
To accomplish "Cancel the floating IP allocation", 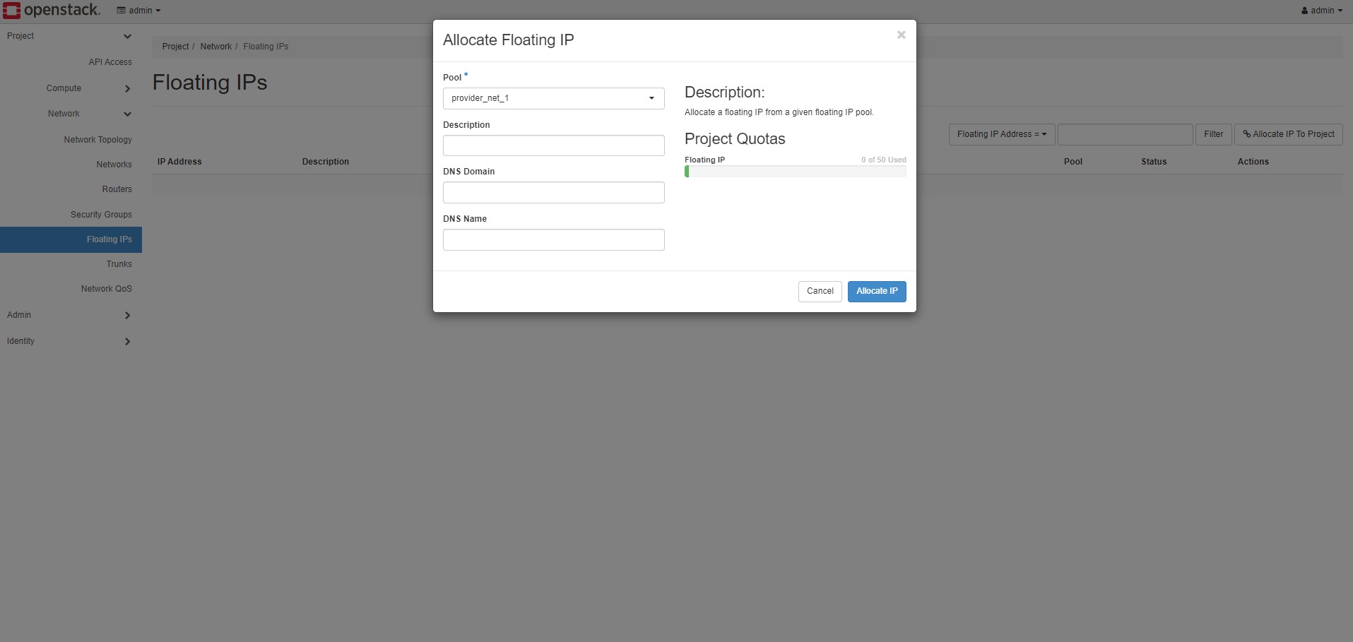I will point(820,291).
